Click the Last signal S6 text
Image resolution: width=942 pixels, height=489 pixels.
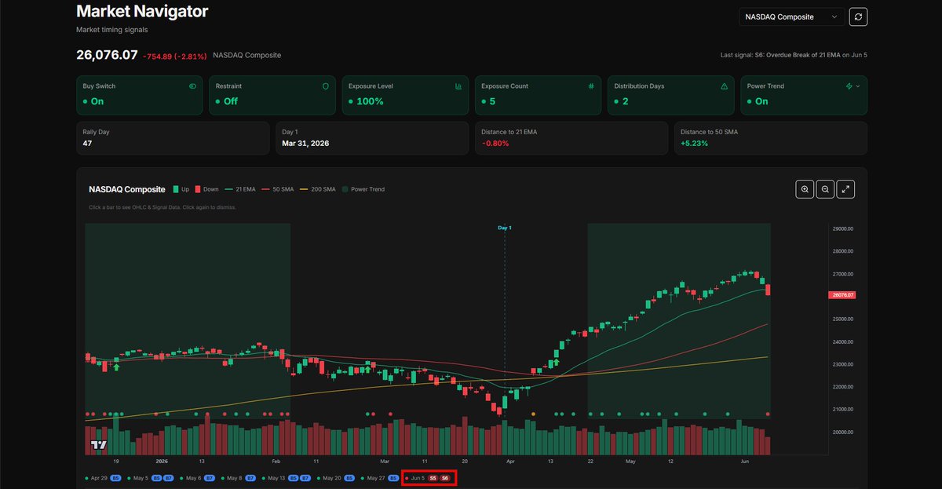point(794,55)
